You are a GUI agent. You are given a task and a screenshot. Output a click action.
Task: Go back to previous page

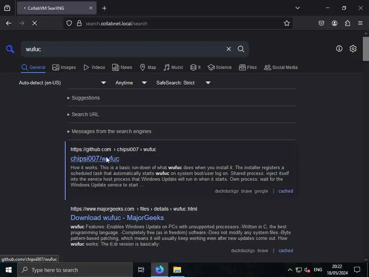click(x=9, y=23)
